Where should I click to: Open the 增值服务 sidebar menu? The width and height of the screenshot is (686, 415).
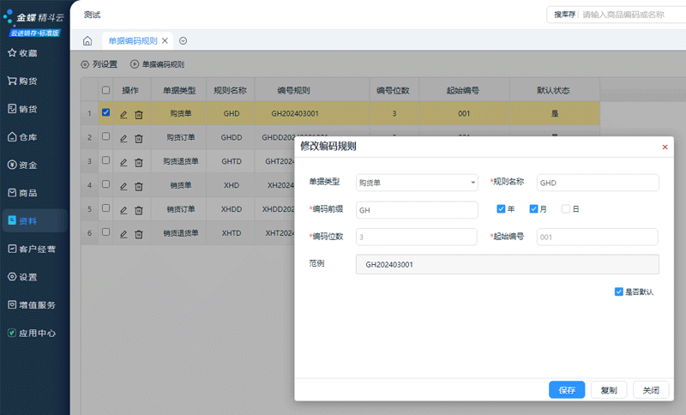point(32,304)
